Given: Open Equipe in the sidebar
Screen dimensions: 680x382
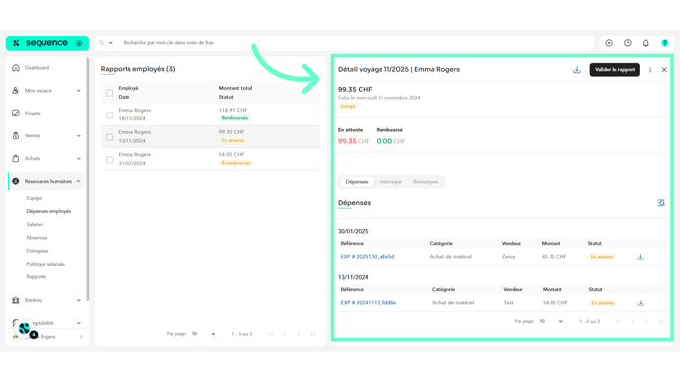Looking at the screenshot, I should 34,198.
